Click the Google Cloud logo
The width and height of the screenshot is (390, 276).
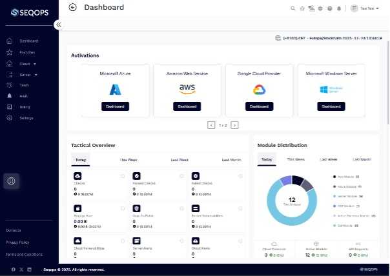coord(259,90)
